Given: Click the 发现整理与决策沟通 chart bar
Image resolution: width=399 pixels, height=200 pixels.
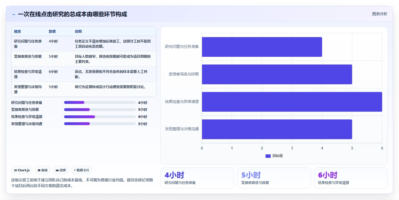Looking at the screenshot, I should click(277, 129).
